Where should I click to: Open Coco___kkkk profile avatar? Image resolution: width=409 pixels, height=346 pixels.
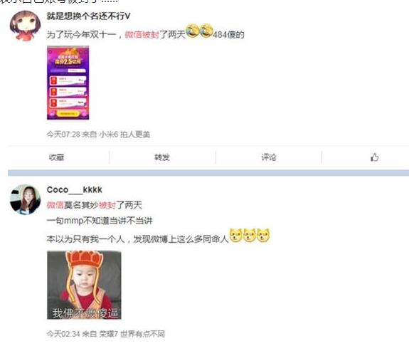tap(25, 199)
